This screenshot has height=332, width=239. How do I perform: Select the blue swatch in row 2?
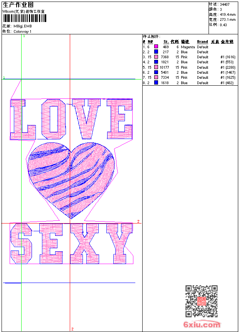[x=156, y=52]
